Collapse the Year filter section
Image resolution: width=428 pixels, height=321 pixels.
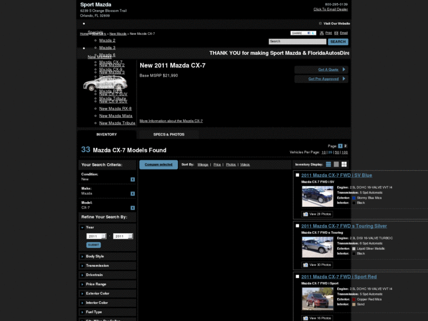(x=82, y=227)
